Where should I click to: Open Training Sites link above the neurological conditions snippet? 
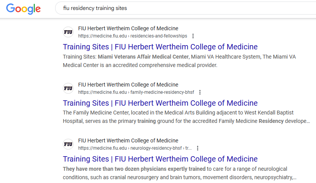pos(160,159)
